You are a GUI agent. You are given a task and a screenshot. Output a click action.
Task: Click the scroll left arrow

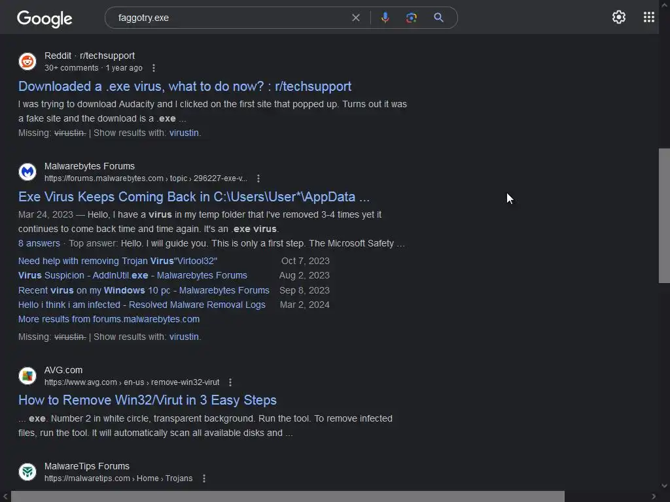[x=5, y=497]
